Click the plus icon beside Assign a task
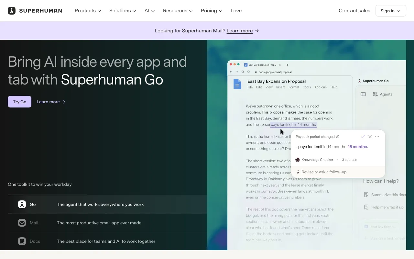This screenshot has width=414, height=259. point(366,238)
